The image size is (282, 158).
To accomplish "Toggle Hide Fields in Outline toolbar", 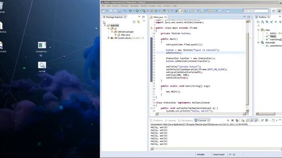I will [x=267, y=22].
